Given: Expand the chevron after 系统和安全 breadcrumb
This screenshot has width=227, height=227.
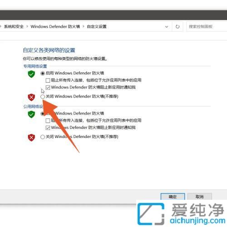Looking at the screenshot, I should (27, 27).
